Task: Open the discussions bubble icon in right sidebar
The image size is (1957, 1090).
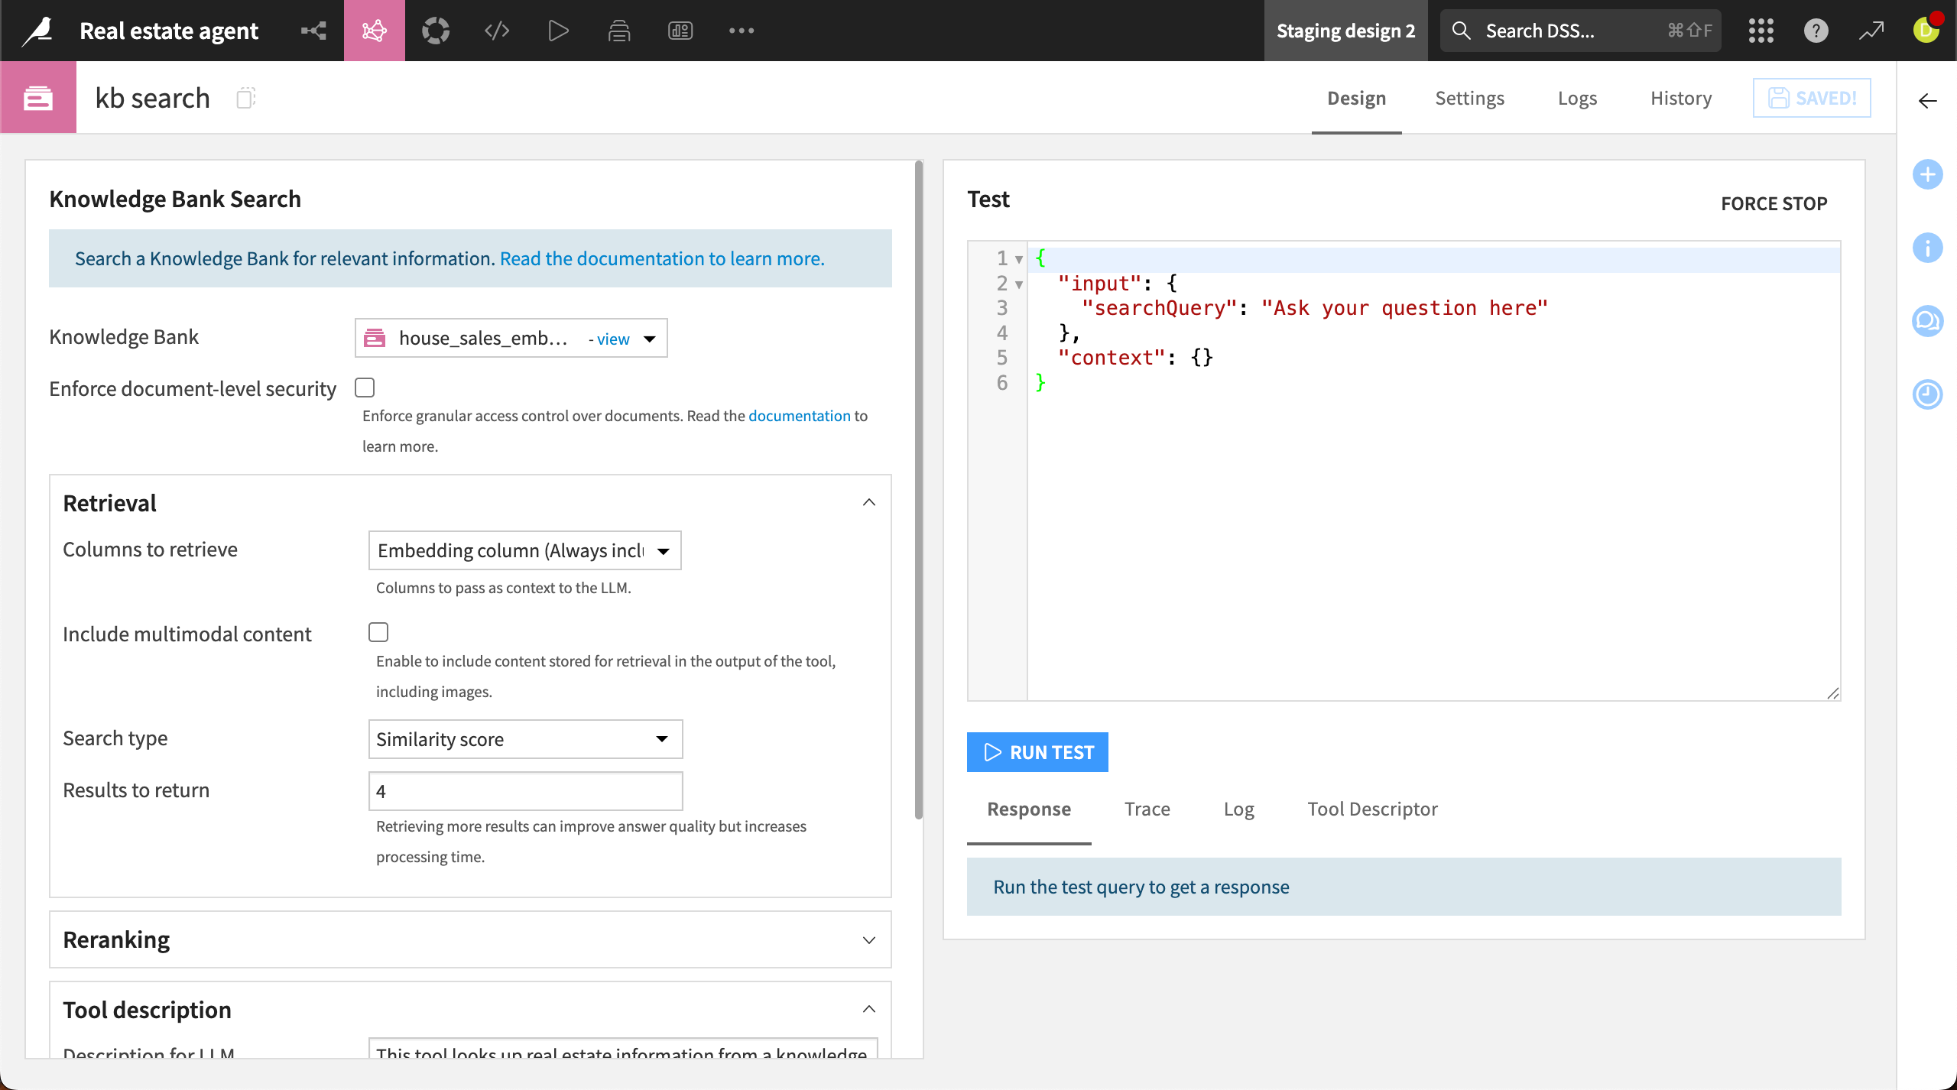Action: click(1929, 321)
